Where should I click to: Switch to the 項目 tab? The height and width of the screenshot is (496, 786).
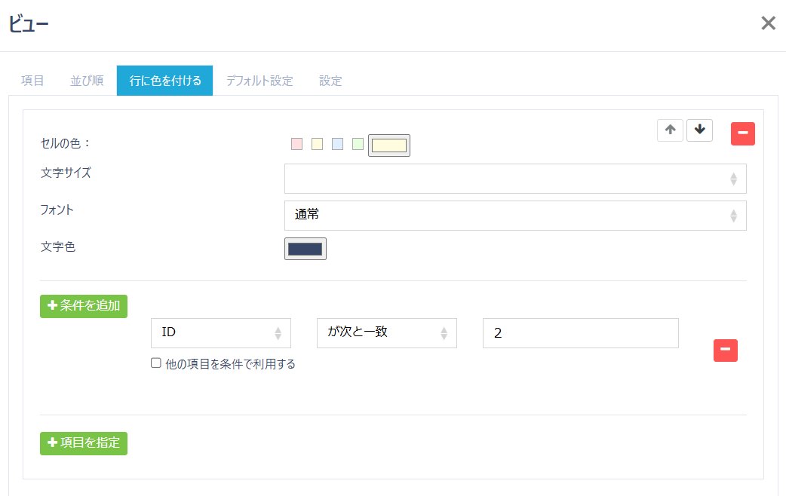click(32, 81)
